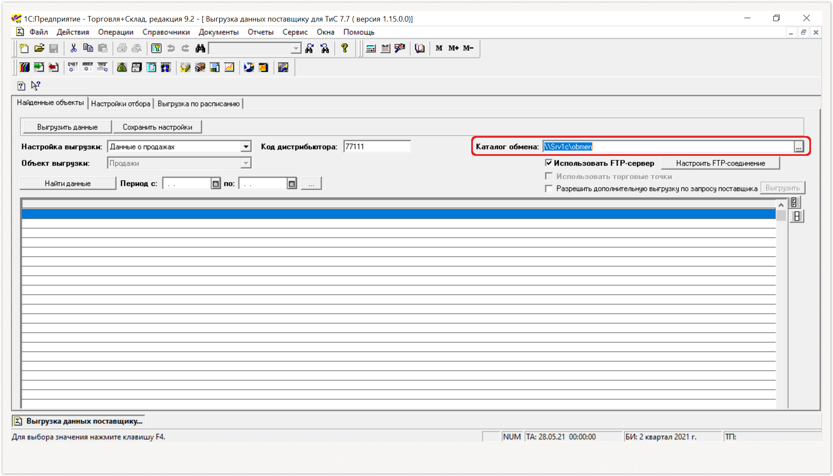The image size is (833, 476).
Task: Click the Cut scissors icon
Action: [74, 49]
